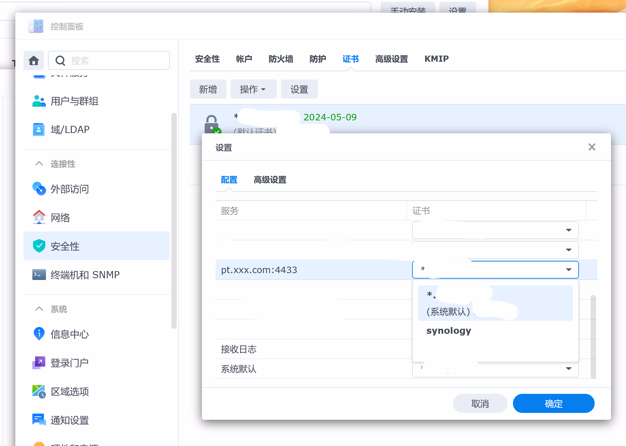Image resolution: width=626 pixels, height=446 pixels.
Task: Open 用户与群组 via its people icon
Action: pyautogui.click(x=39, y=101)
